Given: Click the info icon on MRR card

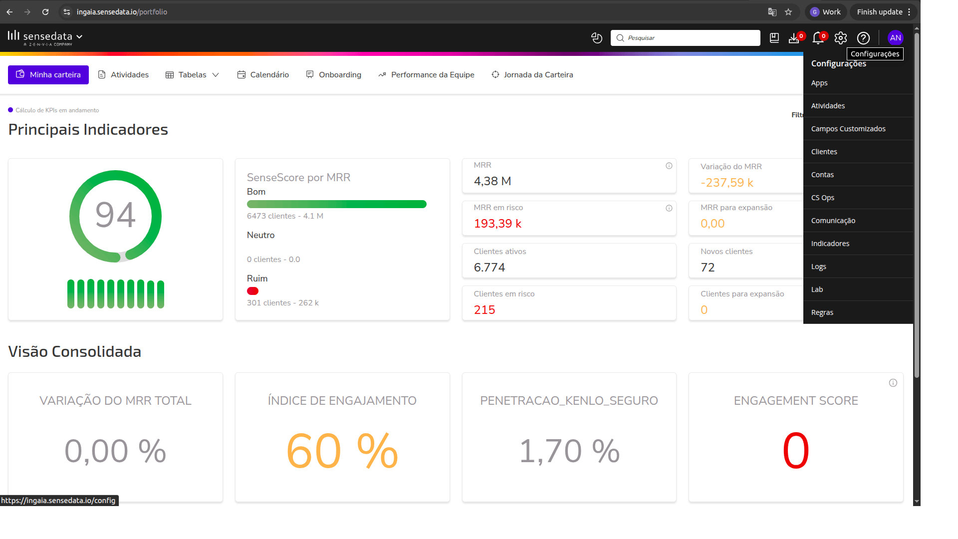Looking at the screenshot, I should pos(669,166).
